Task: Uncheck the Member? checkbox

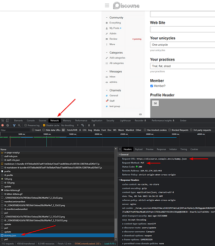Action: (x=151, y=86)
